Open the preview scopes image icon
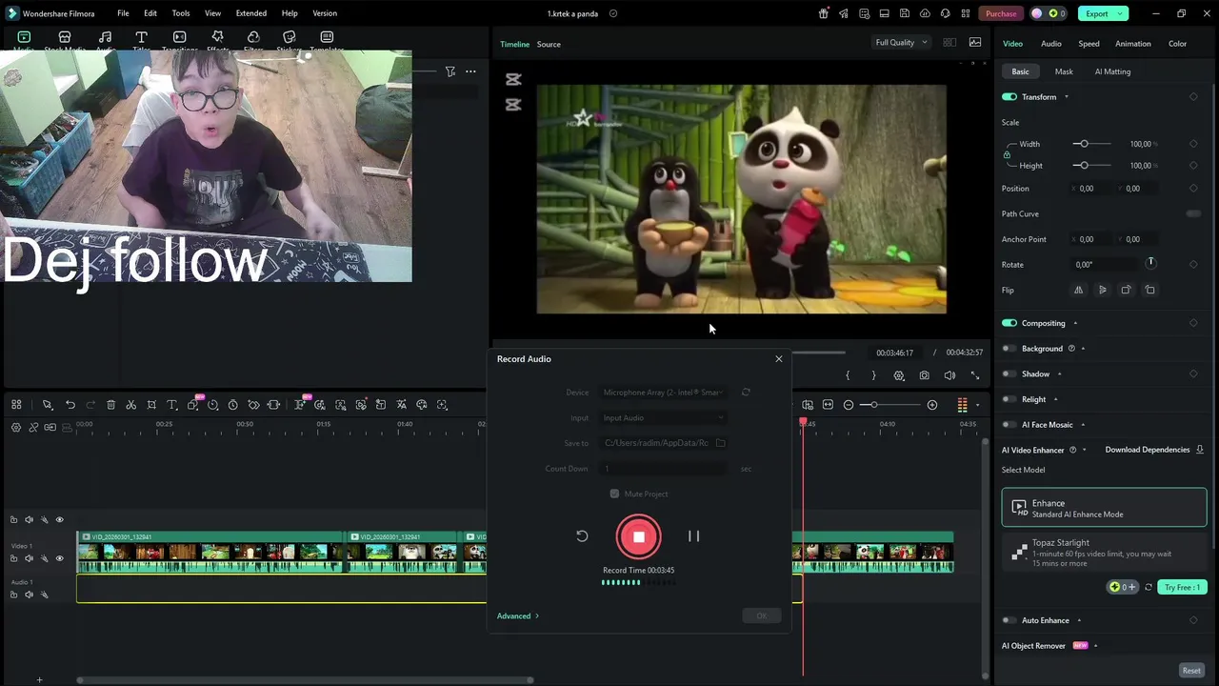This screenshot has width=1219, height=686. (x=975, y=42)
